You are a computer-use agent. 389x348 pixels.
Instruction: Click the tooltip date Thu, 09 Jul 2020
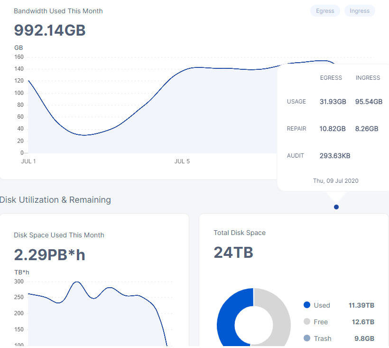pos(336,181)
